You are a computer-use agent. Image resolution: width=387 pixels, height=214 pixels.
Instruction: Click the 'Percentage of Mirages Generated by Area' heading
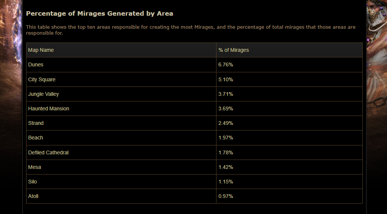(100, 13)
